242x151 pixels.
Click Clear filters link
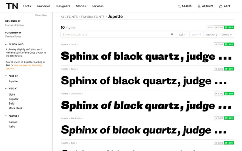(41, 15)
